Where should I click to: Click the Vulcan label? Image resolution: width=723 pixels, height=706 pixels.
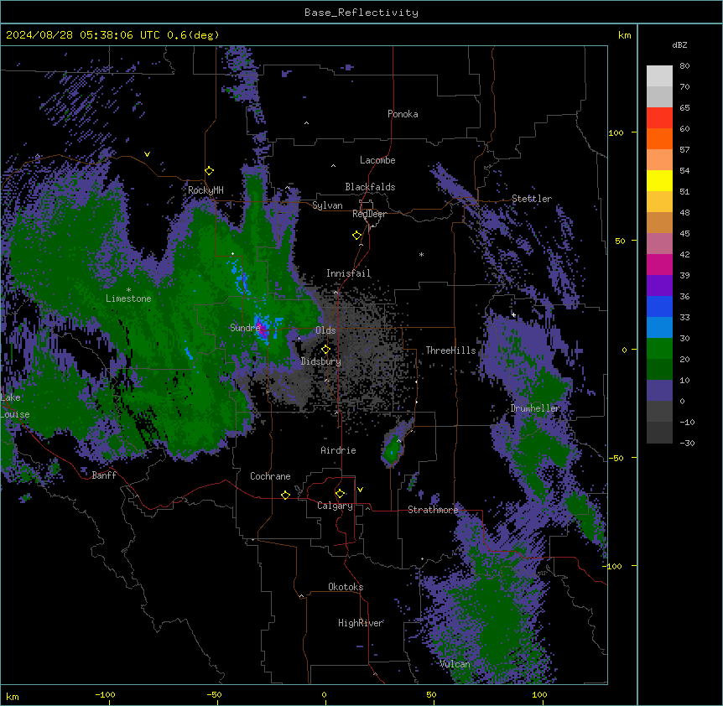pos(455,664)
